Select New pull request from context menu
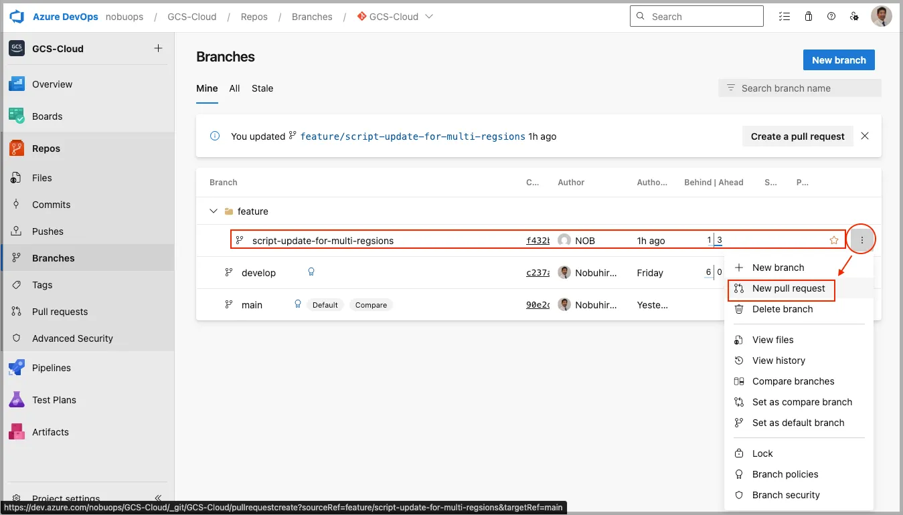This screenshot has width=903, height=515. 789,288
